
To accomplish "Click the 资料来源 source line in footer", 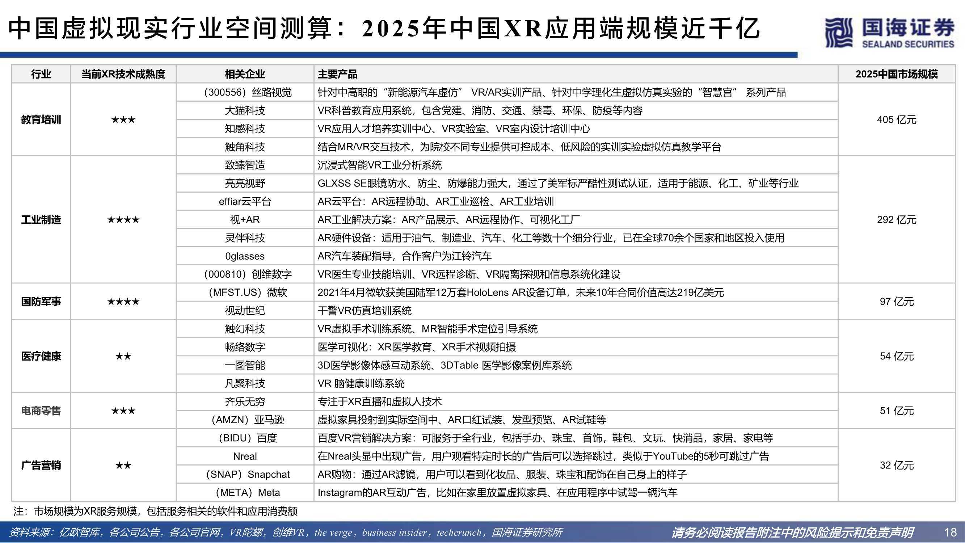I will (x=286, y=533).
